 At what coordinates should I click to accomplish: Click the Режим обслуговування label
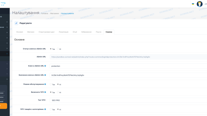(34, 84)
